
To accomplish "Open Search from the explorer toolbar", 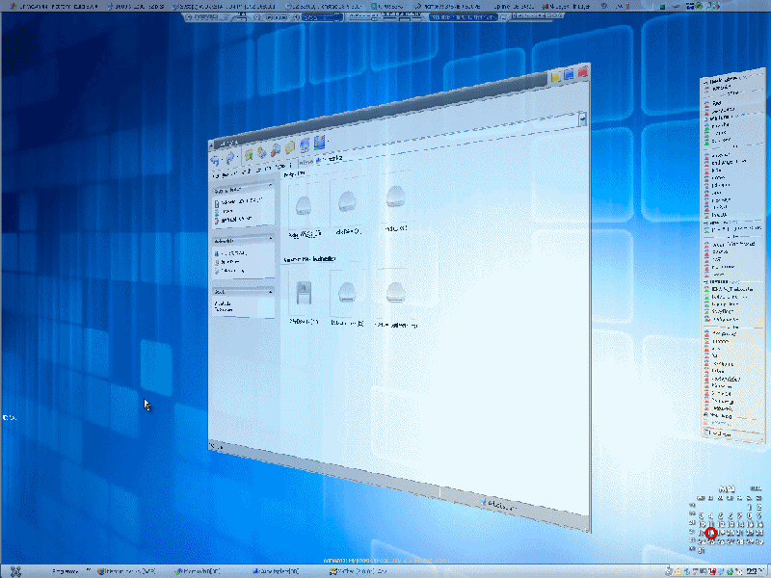I will [x=262, y=153].
